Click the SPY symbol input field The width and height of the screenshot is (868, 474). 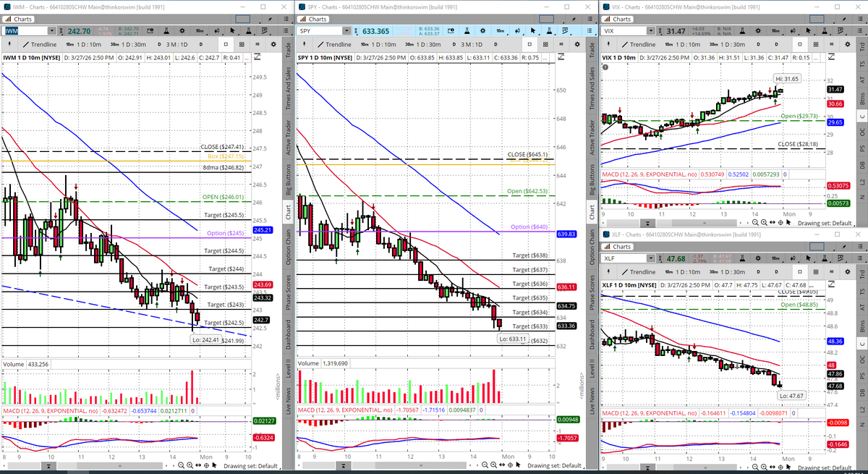320,31
